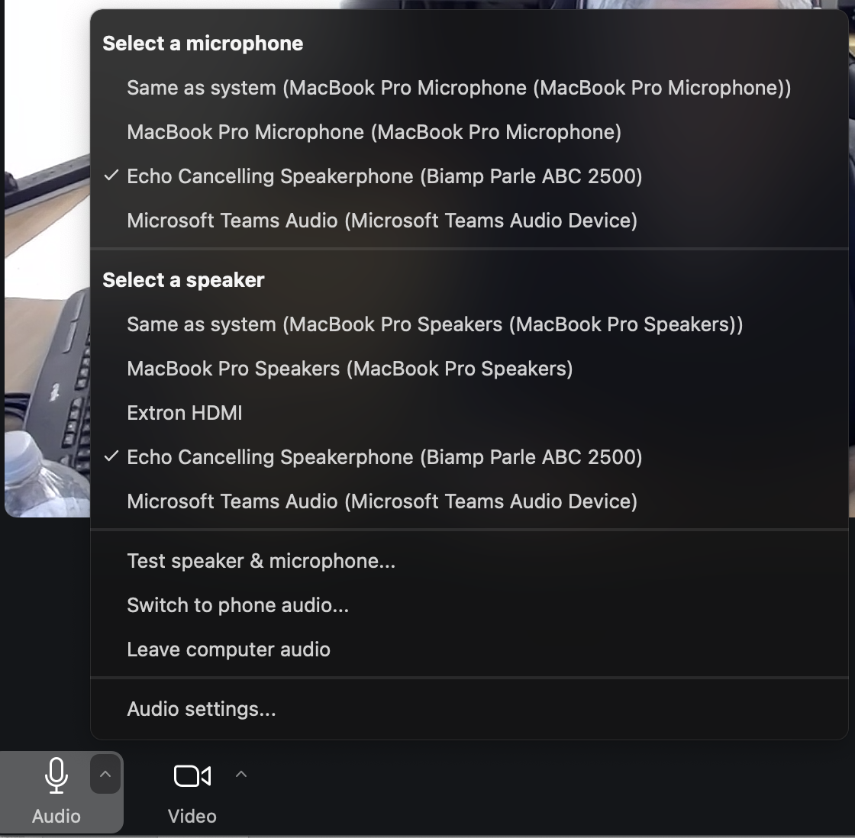Screen dimensions: 855x838
Task: Pick Microsoft Teams Audio speaker
Action: [x=469, y=501]
